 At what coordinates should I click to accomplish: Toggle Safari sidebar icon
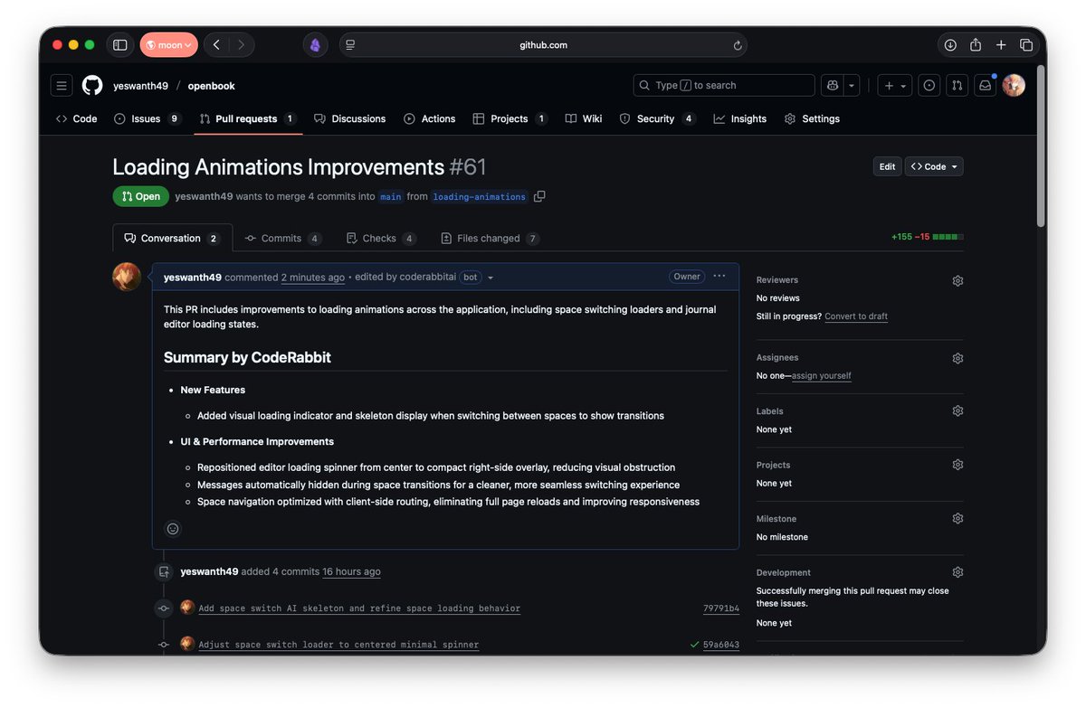[x=119, y=44]
